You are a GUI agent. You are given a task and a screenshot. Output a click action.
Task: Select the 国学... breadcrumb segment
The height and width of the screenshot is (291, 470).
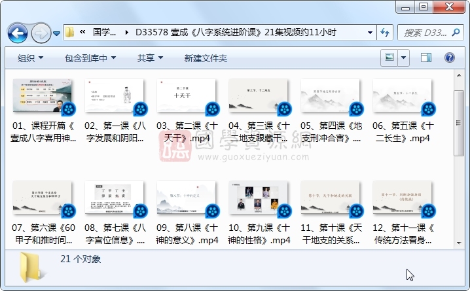(x=104, y=32)
